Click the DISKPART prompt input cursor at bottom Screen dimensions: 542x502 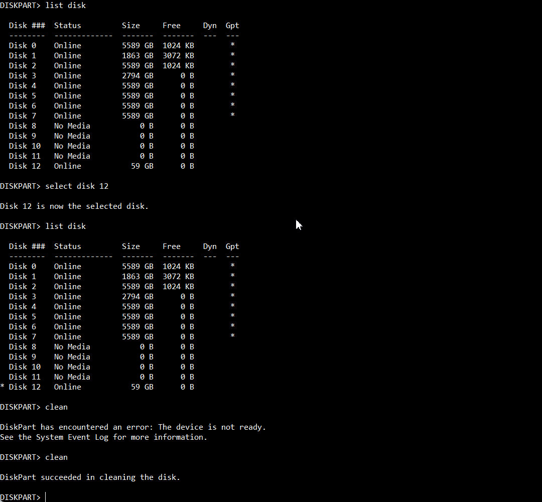[46, 497]
